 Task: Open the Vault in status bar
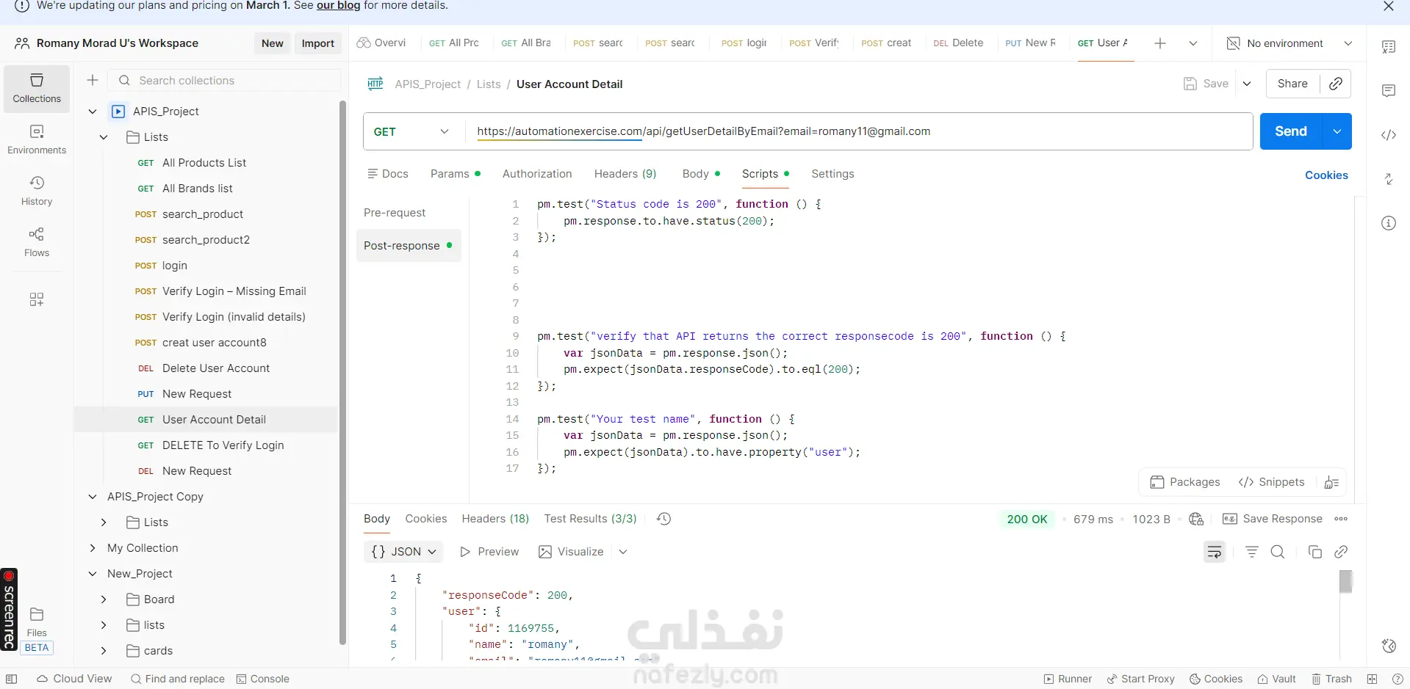click(x=1276, y=679)
